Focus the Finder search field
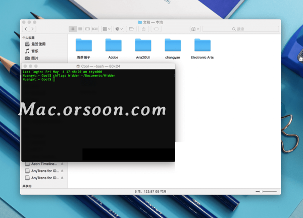This screenshot has height=218, width=303. click(240, 29)
